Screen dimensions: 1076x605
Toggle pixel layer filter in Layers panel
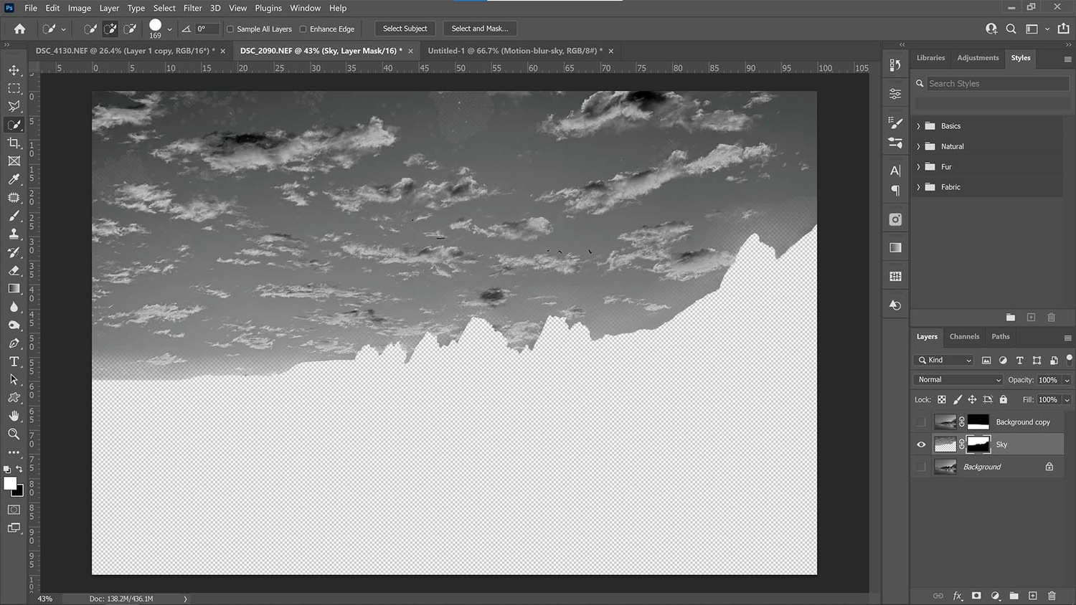(x=986, y=361)
